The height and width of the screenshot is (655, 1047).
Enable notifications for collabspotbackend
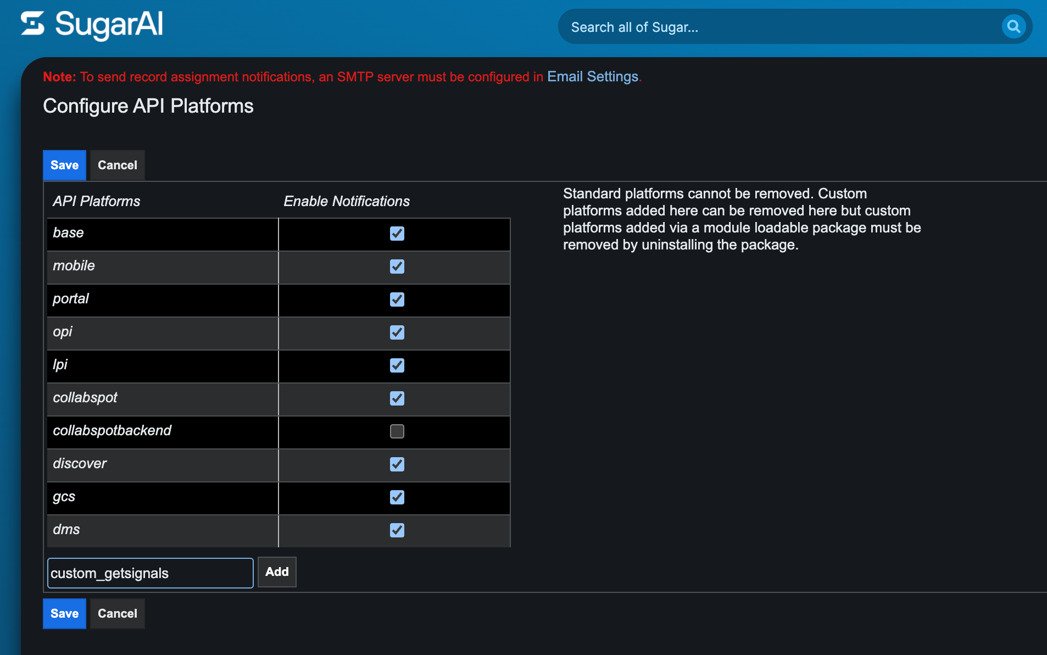coord(397,431)
